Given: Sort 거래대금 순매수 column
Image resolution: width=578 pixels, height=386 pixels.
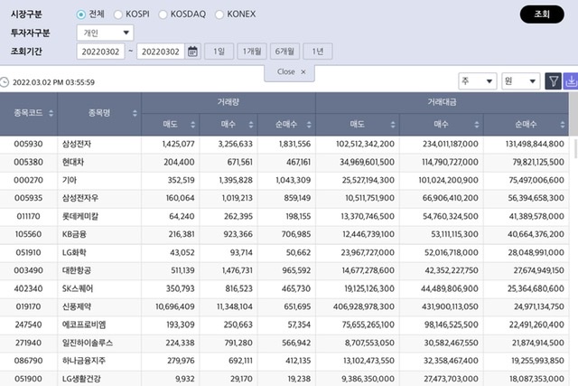Looking at the screenshot, I should point(564,125).
